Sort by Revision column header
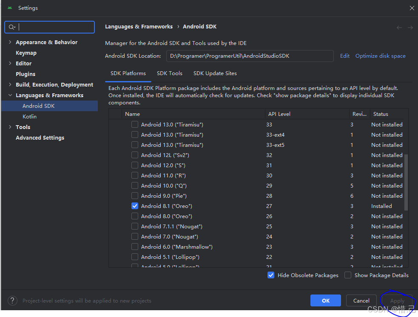Image resolution: width=418 pixels, height=317 pixels. (x=359, y=114)
